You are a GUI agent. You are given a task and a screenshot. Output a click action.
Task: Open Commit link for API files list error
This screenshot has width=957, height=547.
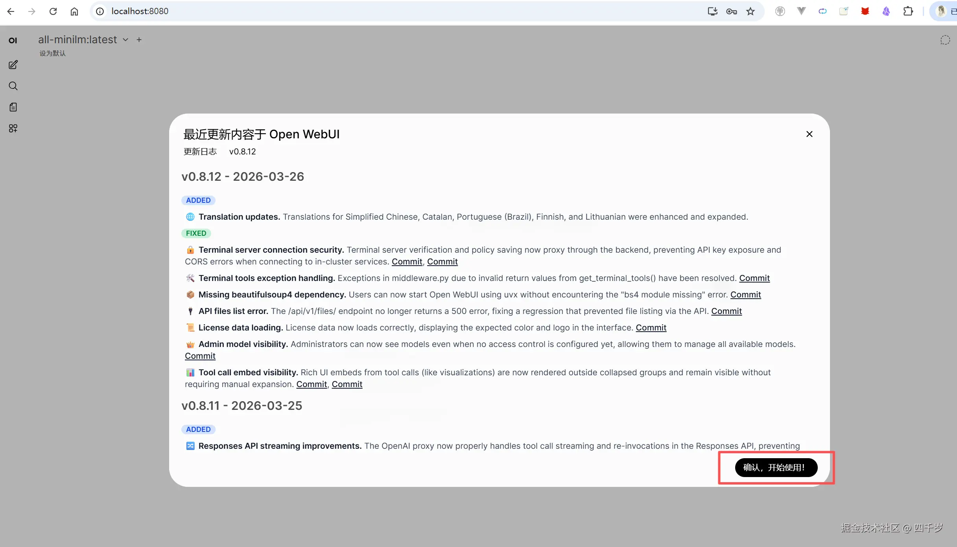pyautogui.click(x=726, y=311)
